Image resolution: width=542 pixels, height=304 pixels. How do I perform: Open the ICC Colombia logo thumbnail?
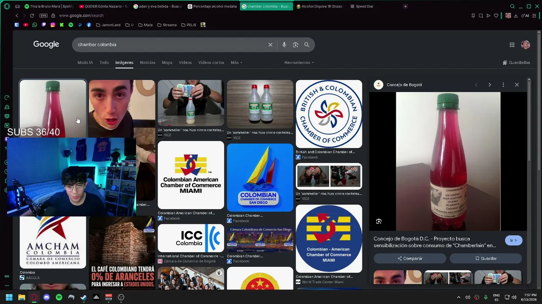click(191, 238)
